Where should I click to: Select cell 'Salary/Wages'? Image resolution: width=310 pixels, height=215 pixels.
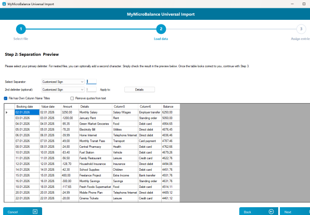(125, 112)
